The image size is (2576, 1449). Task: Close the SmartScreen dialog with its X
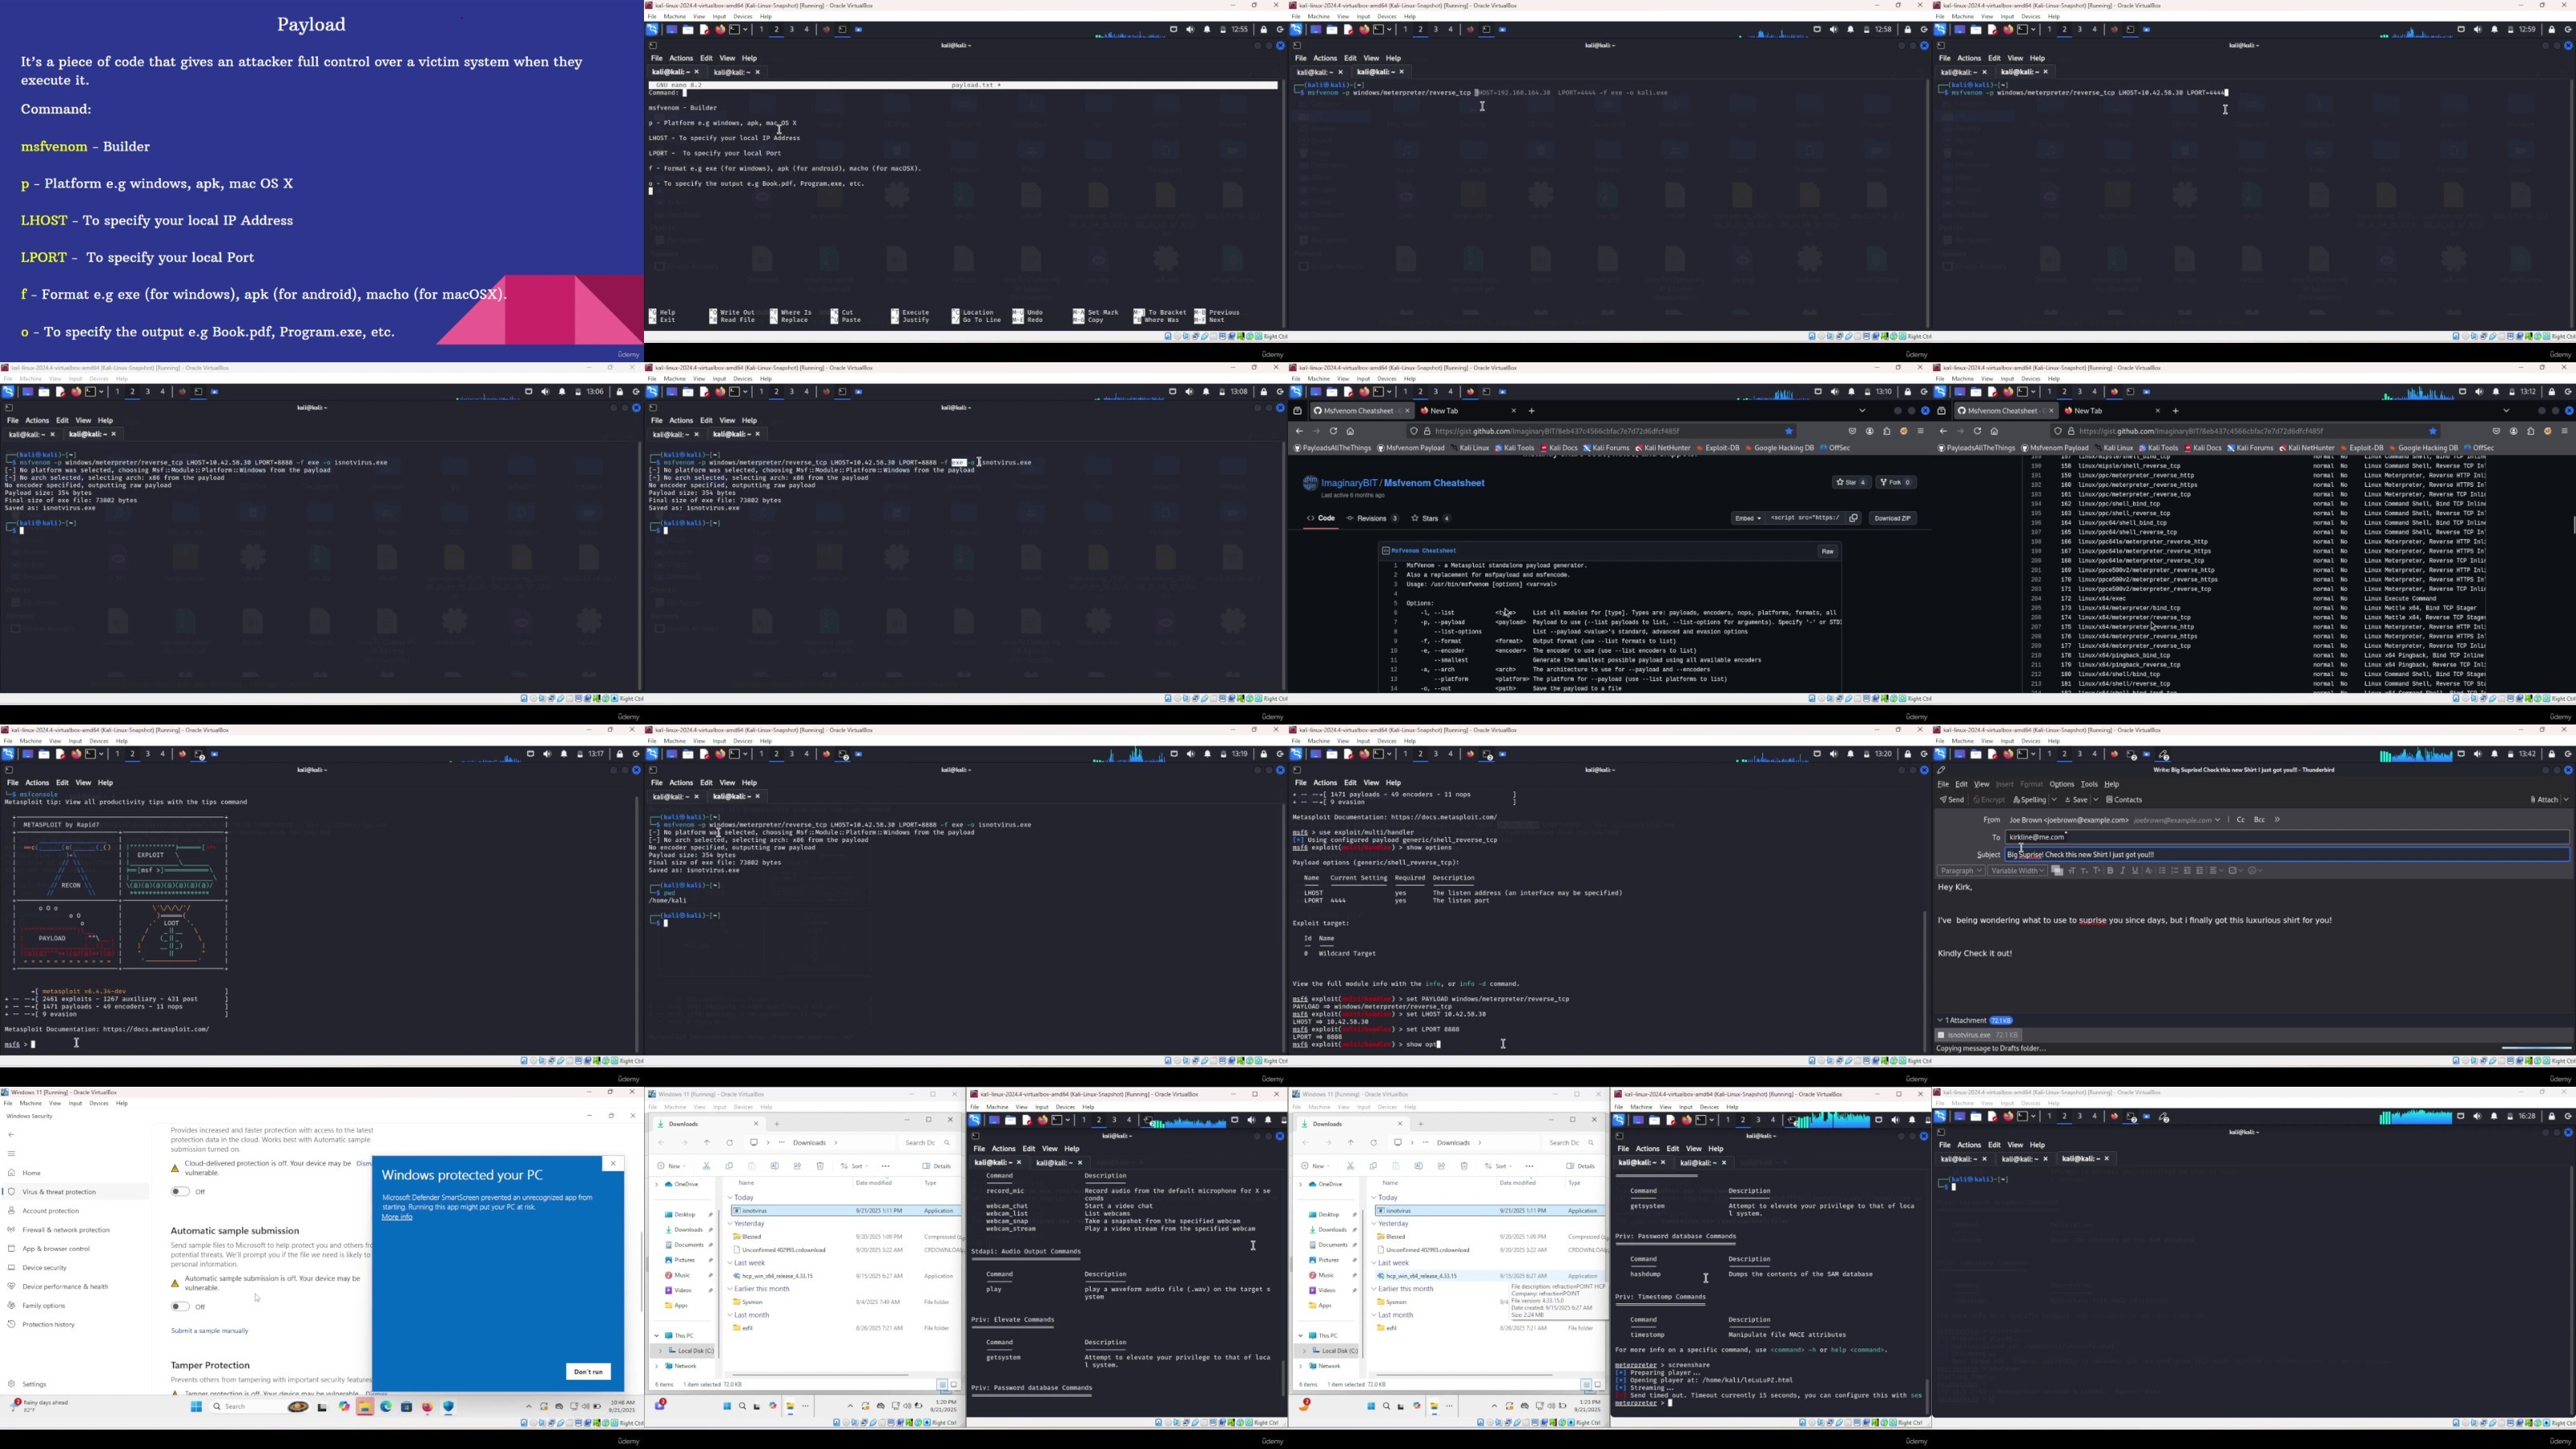click(x=613, y=1164)
